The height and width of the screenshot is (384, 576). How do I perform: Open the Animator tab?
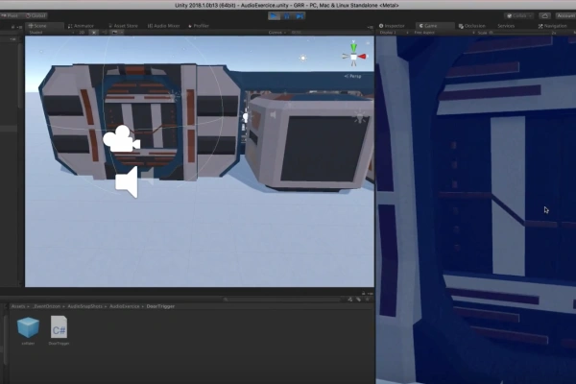click(82, 26)
